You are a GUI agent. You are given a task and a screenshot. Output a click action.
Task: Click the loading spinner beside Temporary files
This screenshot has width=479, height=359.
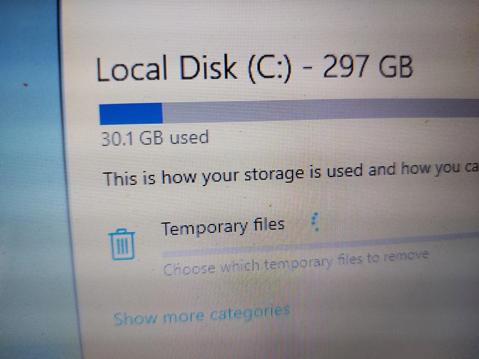tap(315, 223)
